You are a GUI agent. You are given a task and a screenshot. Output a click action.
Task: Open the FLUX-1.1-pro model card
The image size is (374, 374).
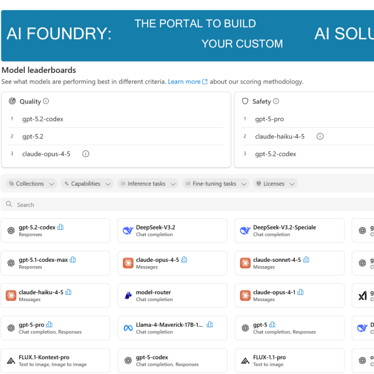pyautogui.click(x=290, y=360)
